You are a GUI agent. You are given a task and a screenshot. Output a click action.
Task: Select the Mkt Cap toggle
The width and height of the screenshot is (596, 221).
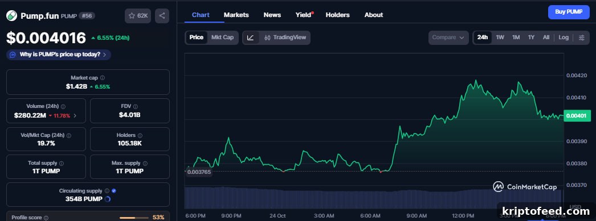[x=222, y=37]
